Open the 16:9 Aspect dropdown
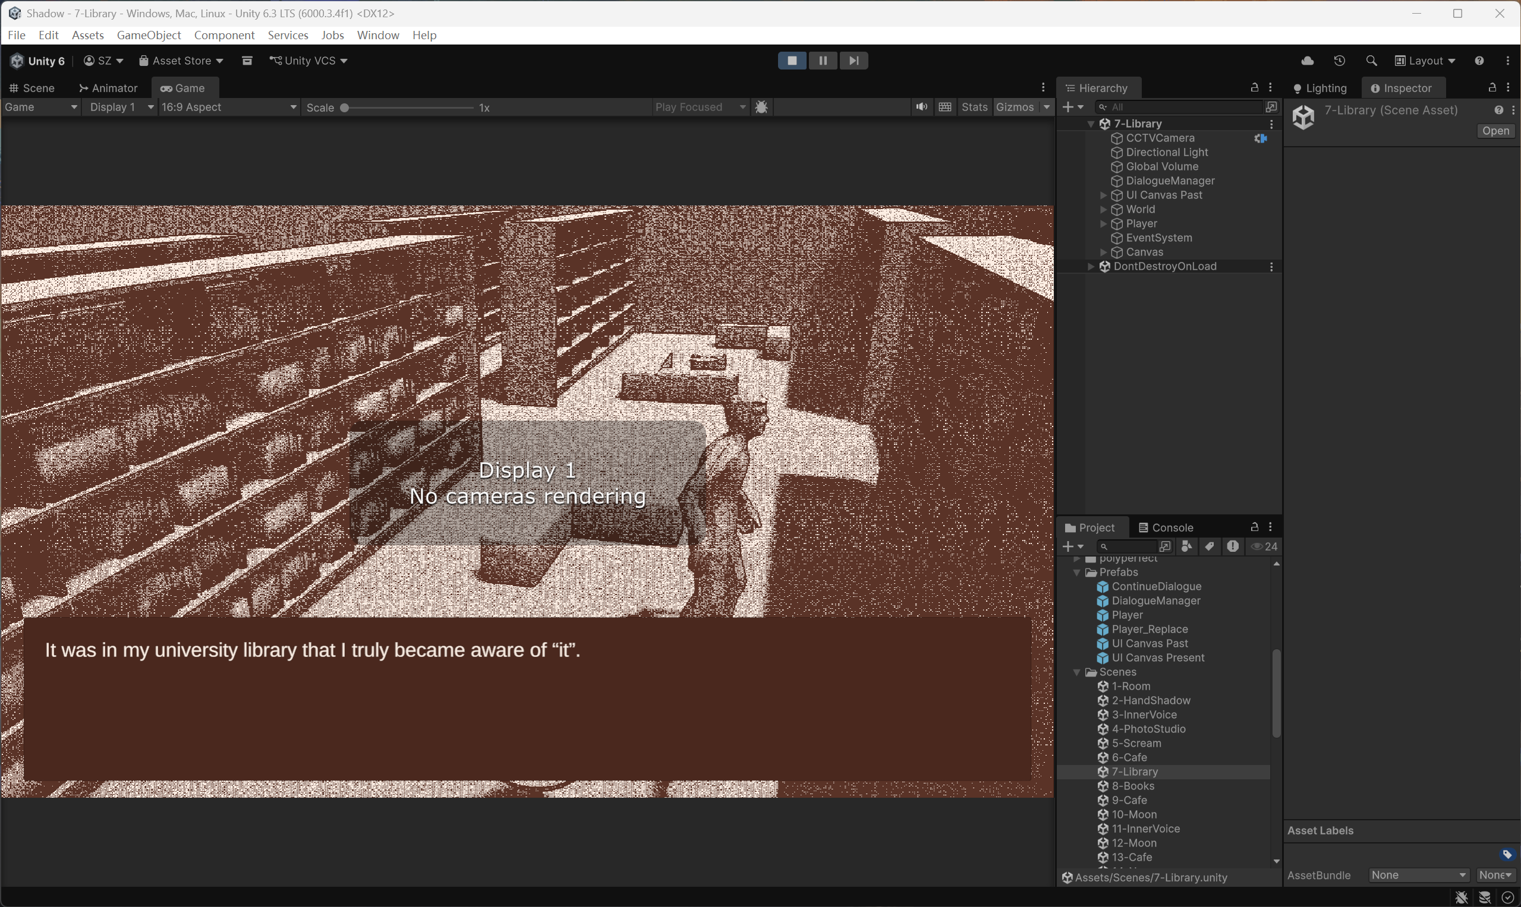1521x907 pixels. (229, 107)
